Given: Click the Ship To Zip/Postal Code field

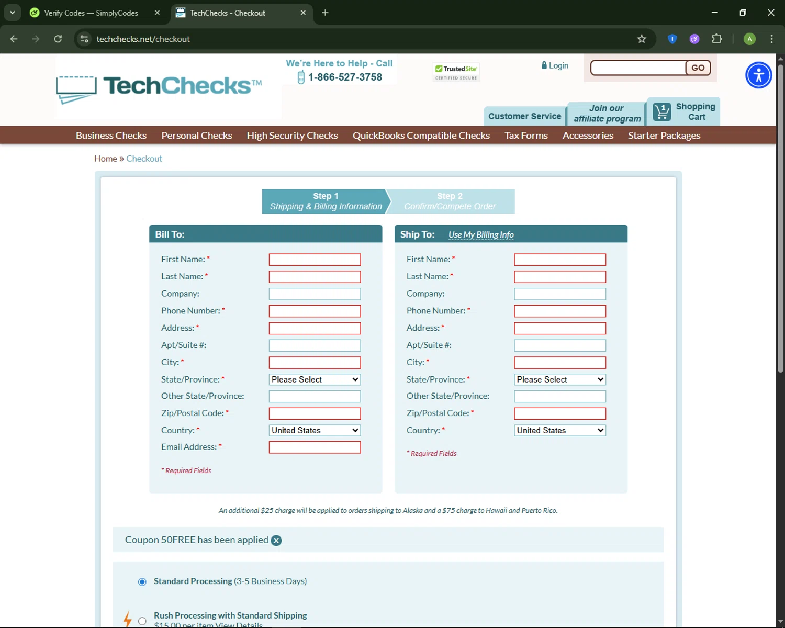Looking at the screenshot, I should pyautogui.click(x=560, y=413).
